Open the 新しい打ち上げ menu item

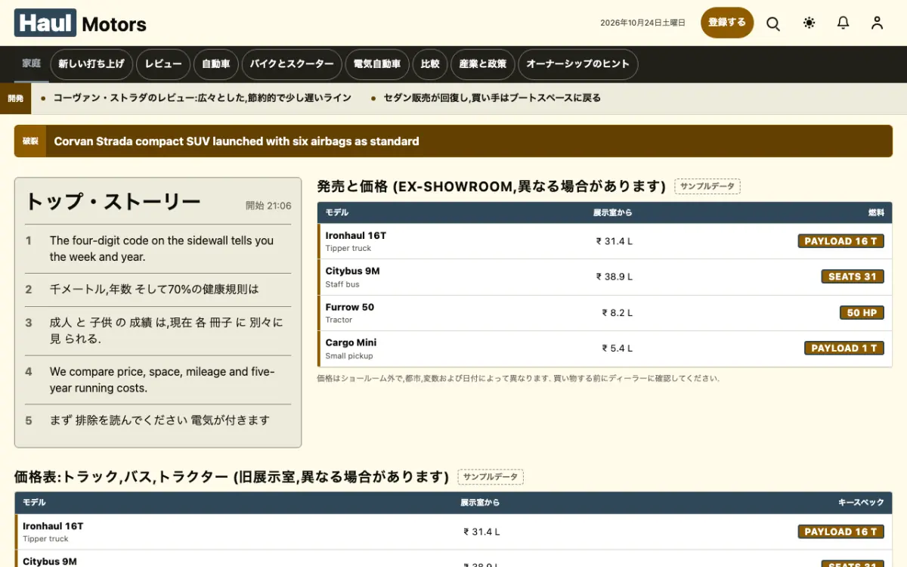[x=91, y=64]
